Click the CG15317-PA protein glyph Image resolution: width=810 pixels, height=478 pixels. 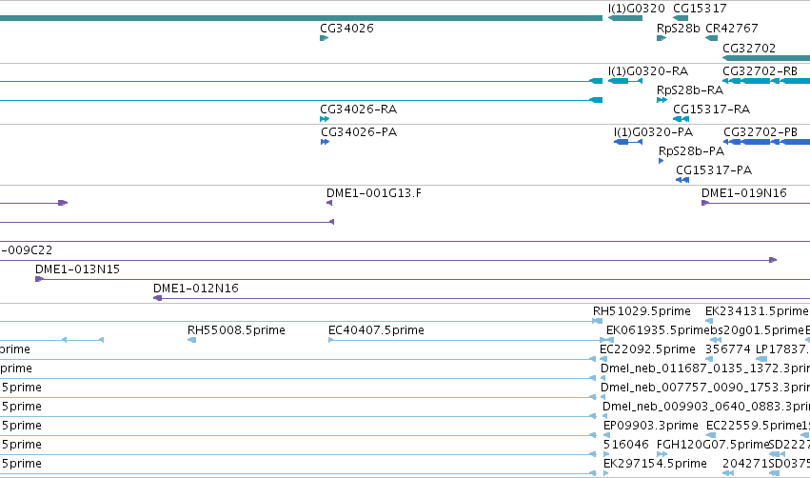(x=682, y=180)
